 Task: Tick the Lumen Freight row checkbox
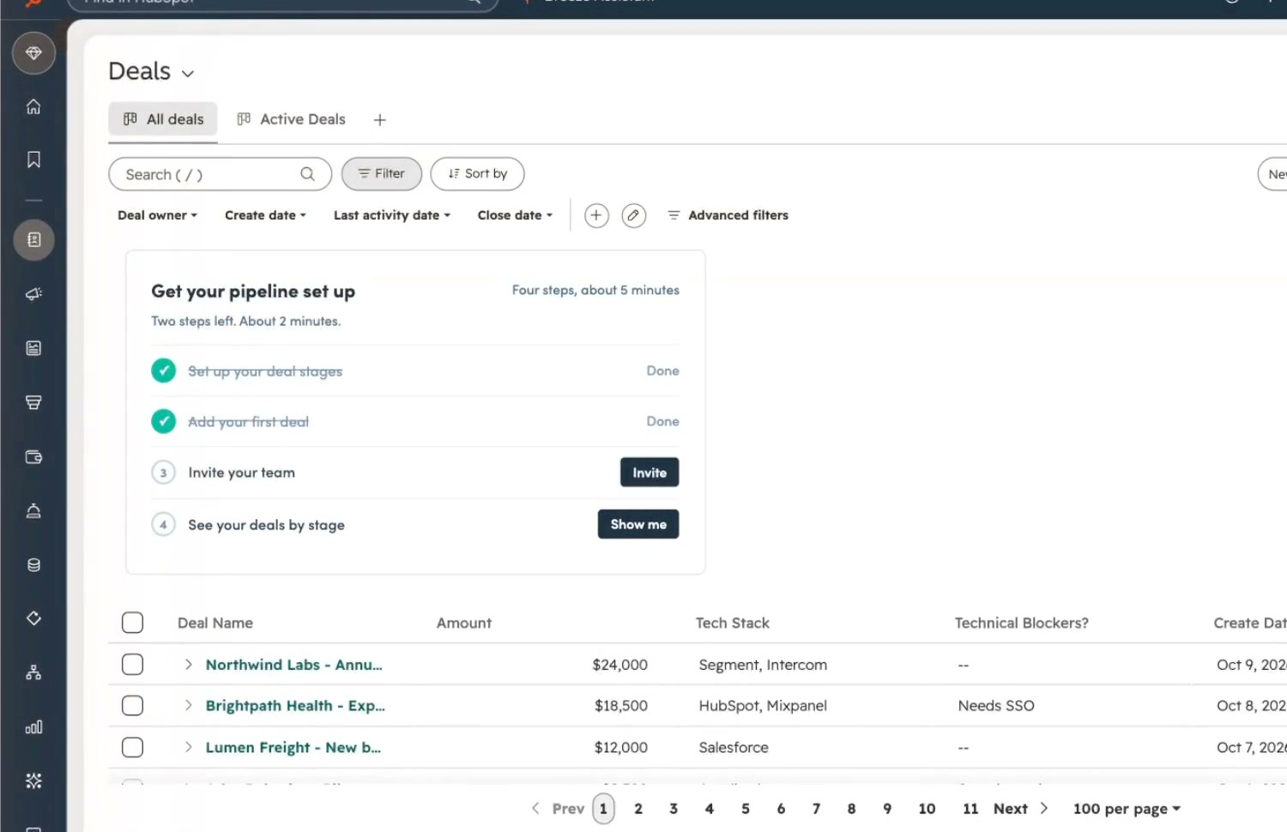pos(132,747)
